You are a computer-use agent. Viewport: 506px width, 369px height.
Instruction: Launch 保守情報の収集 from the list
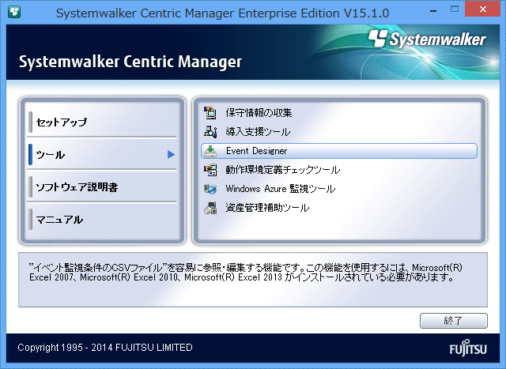point(339,112)
